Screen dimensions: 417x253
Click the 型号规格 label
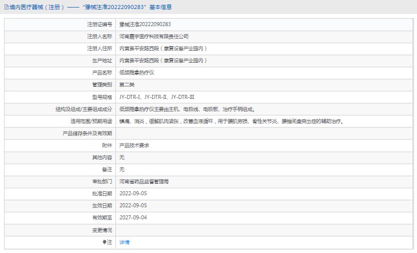point(102,97)
